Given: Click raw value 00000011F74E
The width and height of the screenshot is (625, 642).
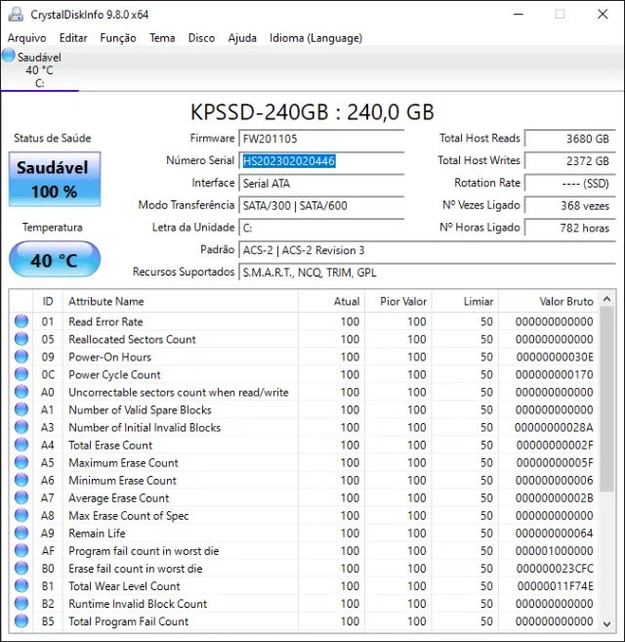Looking at the screenshot, I should click(555, 586).
